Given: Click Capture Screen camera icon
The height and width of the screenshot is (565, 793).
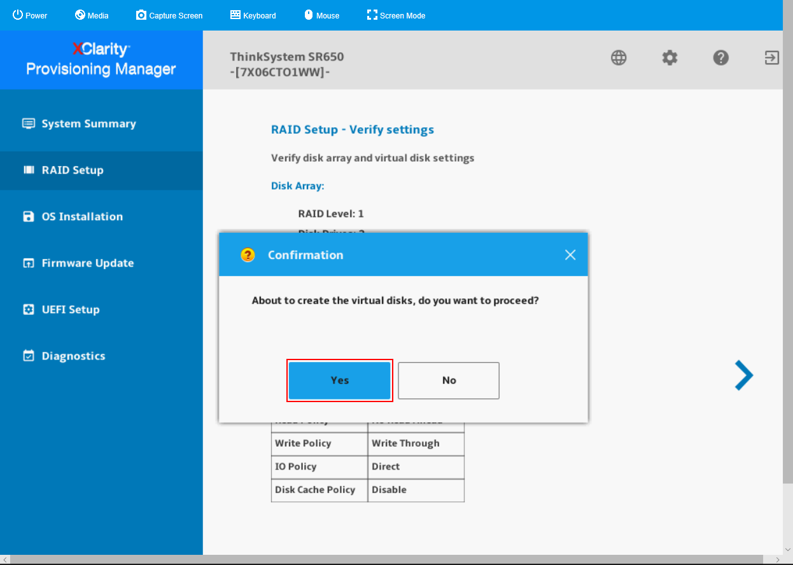Looking at the screenshot, I should [141, 15].
